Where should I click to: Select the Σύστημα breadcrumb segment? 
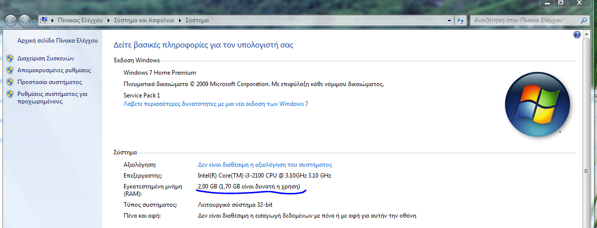tap(197, 21)
